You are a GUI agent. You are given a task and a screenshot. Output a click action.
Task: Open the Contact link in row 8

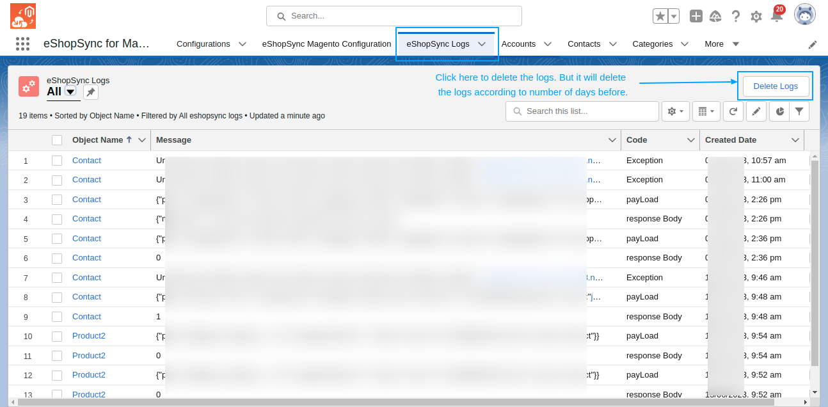(x=86, y=297)
